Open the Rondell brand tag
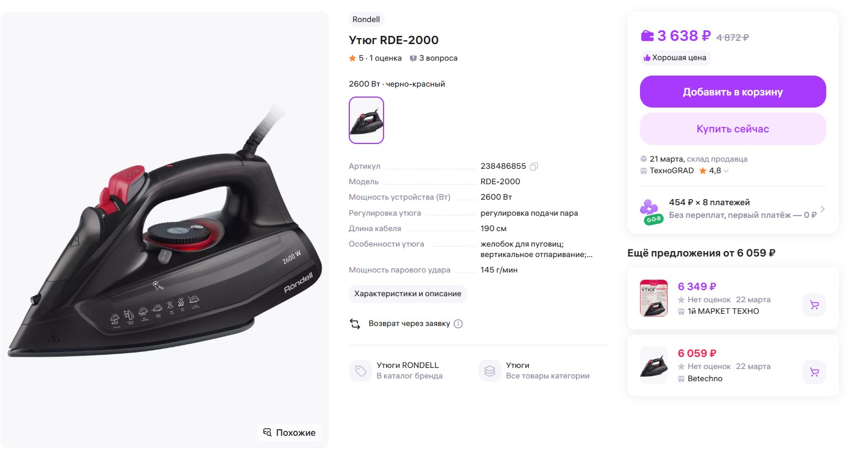The image size is (850, 454). pos(366,19)
